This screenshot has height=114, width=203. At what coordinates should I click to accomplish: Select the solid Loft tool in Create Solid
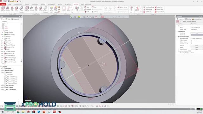point(12,9)
